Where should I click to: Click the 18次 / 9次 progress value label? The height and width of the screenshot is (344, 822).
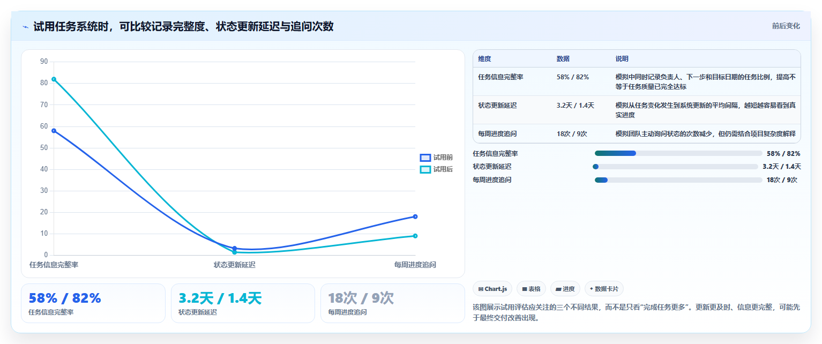(782, 180)
